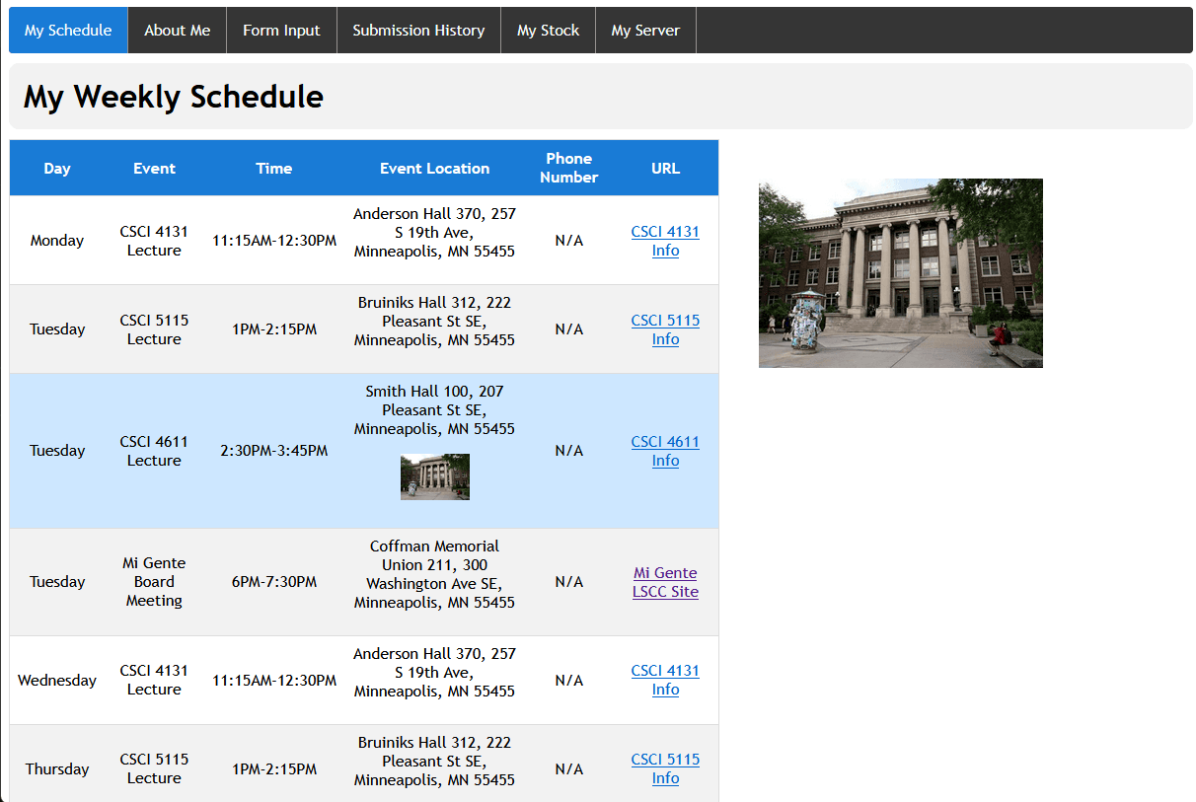Image resolution: width=1196 pixels, height=802 pixels.
Task: Select the URL column header
Action: (x=666, y=168)
